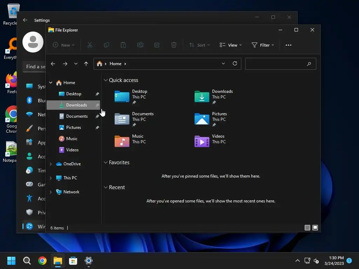Click the Copy icon in toolbar

tap(107, 45)
